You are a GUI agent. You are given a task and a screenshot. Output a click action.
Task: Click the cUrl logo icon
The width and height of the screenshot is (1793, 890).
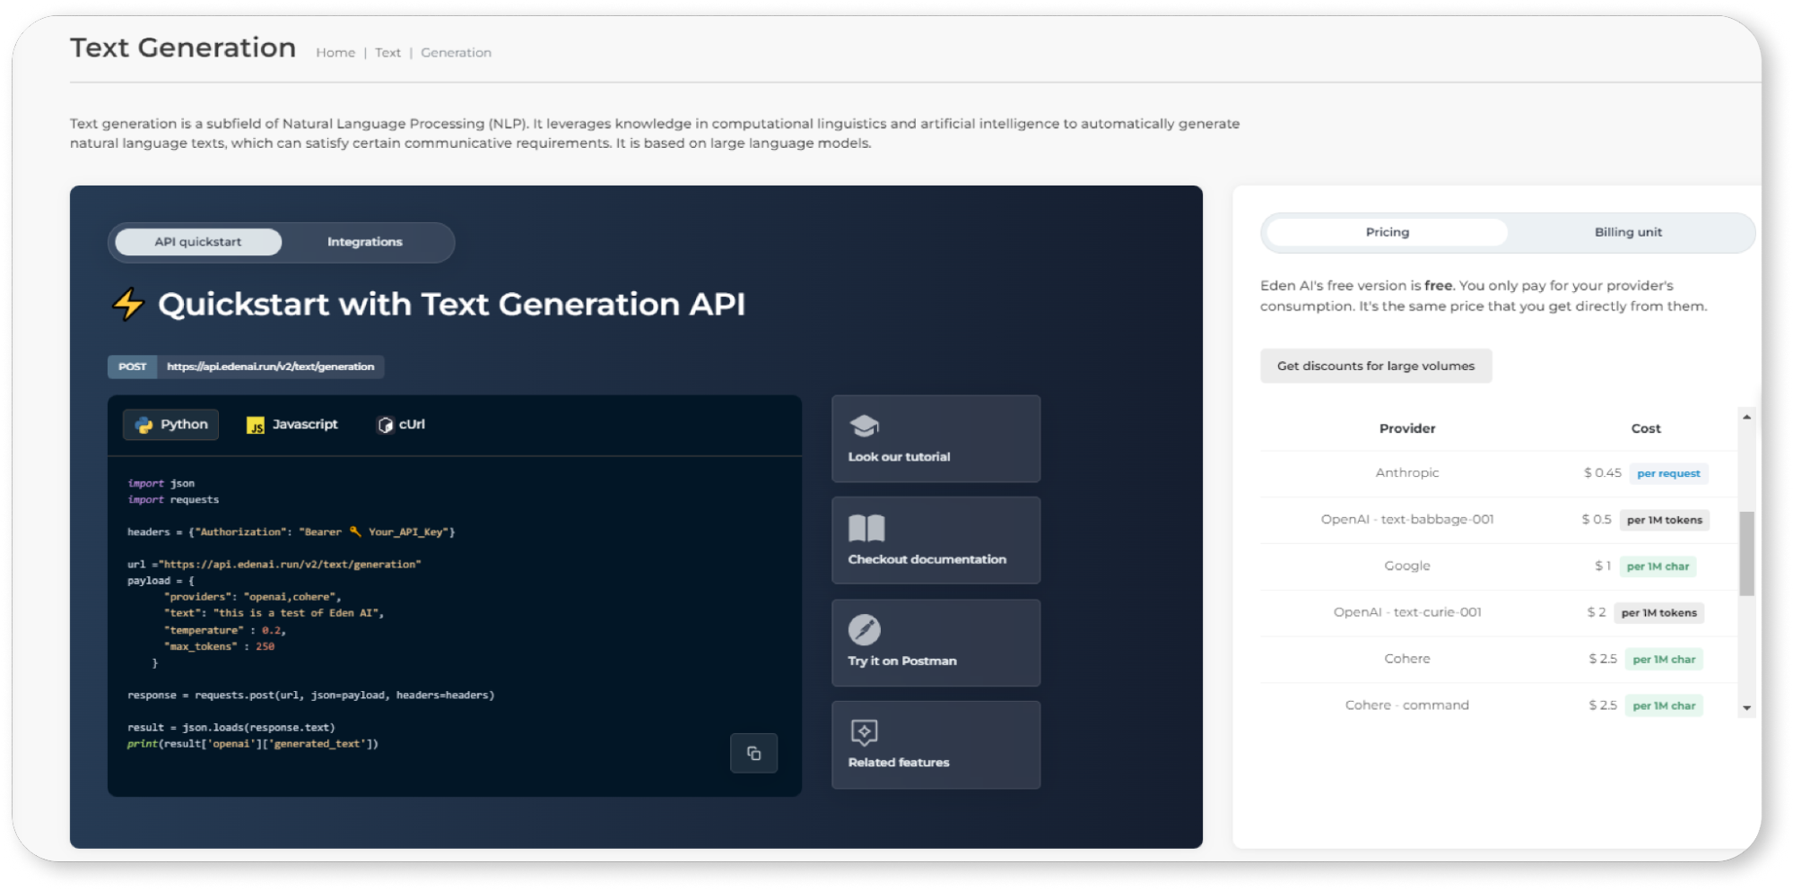coord(385,425)
